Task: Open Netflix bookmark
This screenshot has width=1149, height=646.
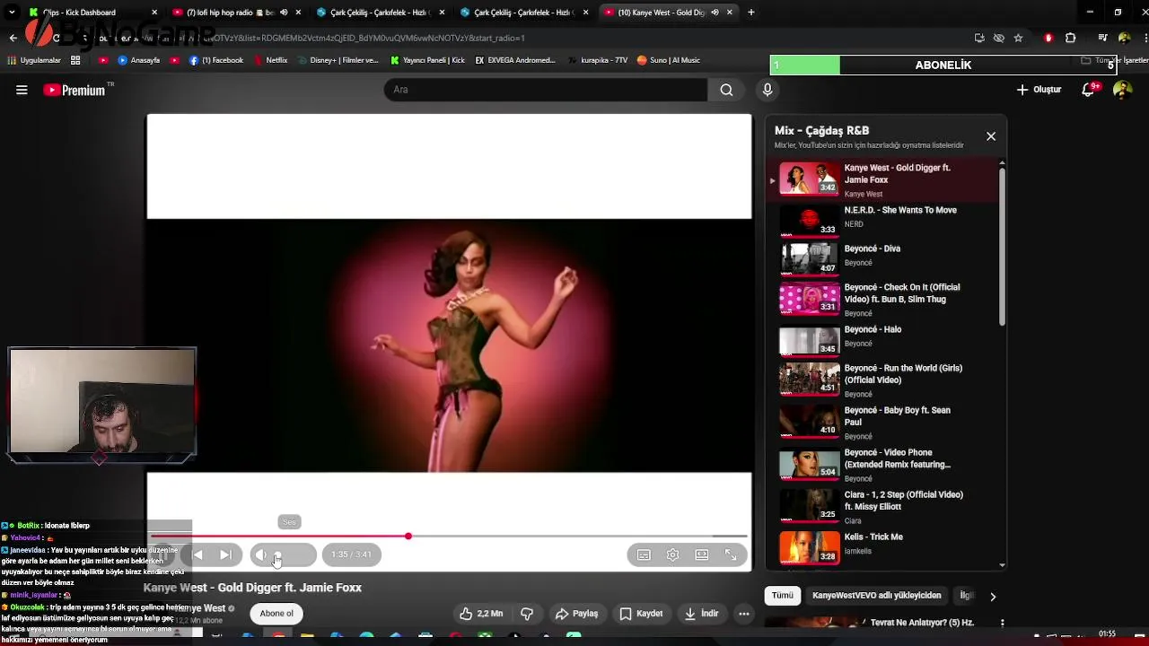Action: (270, 60)
